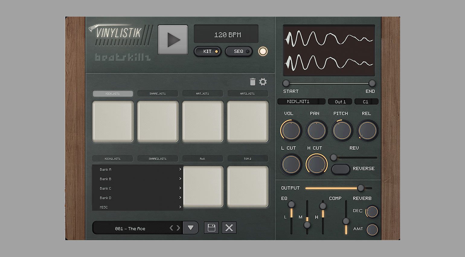Trigger the KICK_KIT1 drum pad

(113, 121)
